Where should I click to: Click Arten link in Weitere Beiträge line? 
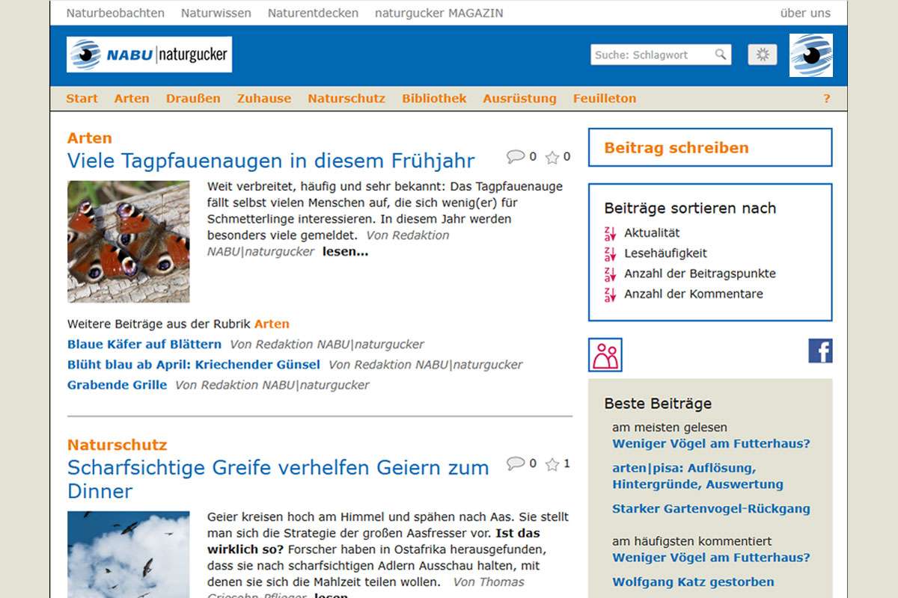[272, 324]
